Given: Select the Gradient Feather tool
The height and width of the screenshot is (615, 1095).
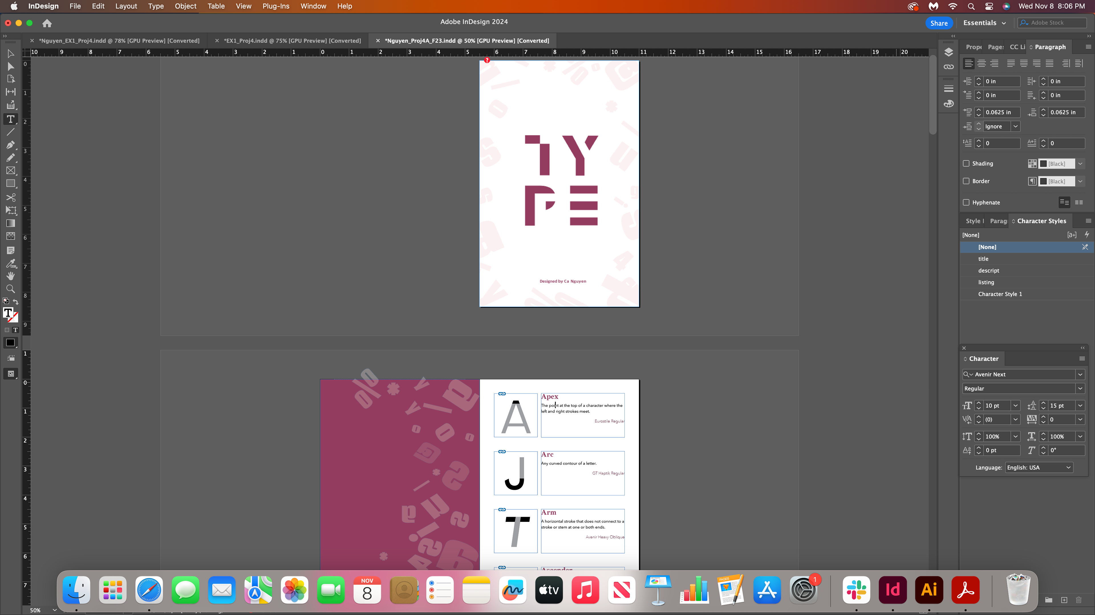Looking at the screenshot, I should click(11, 236).
